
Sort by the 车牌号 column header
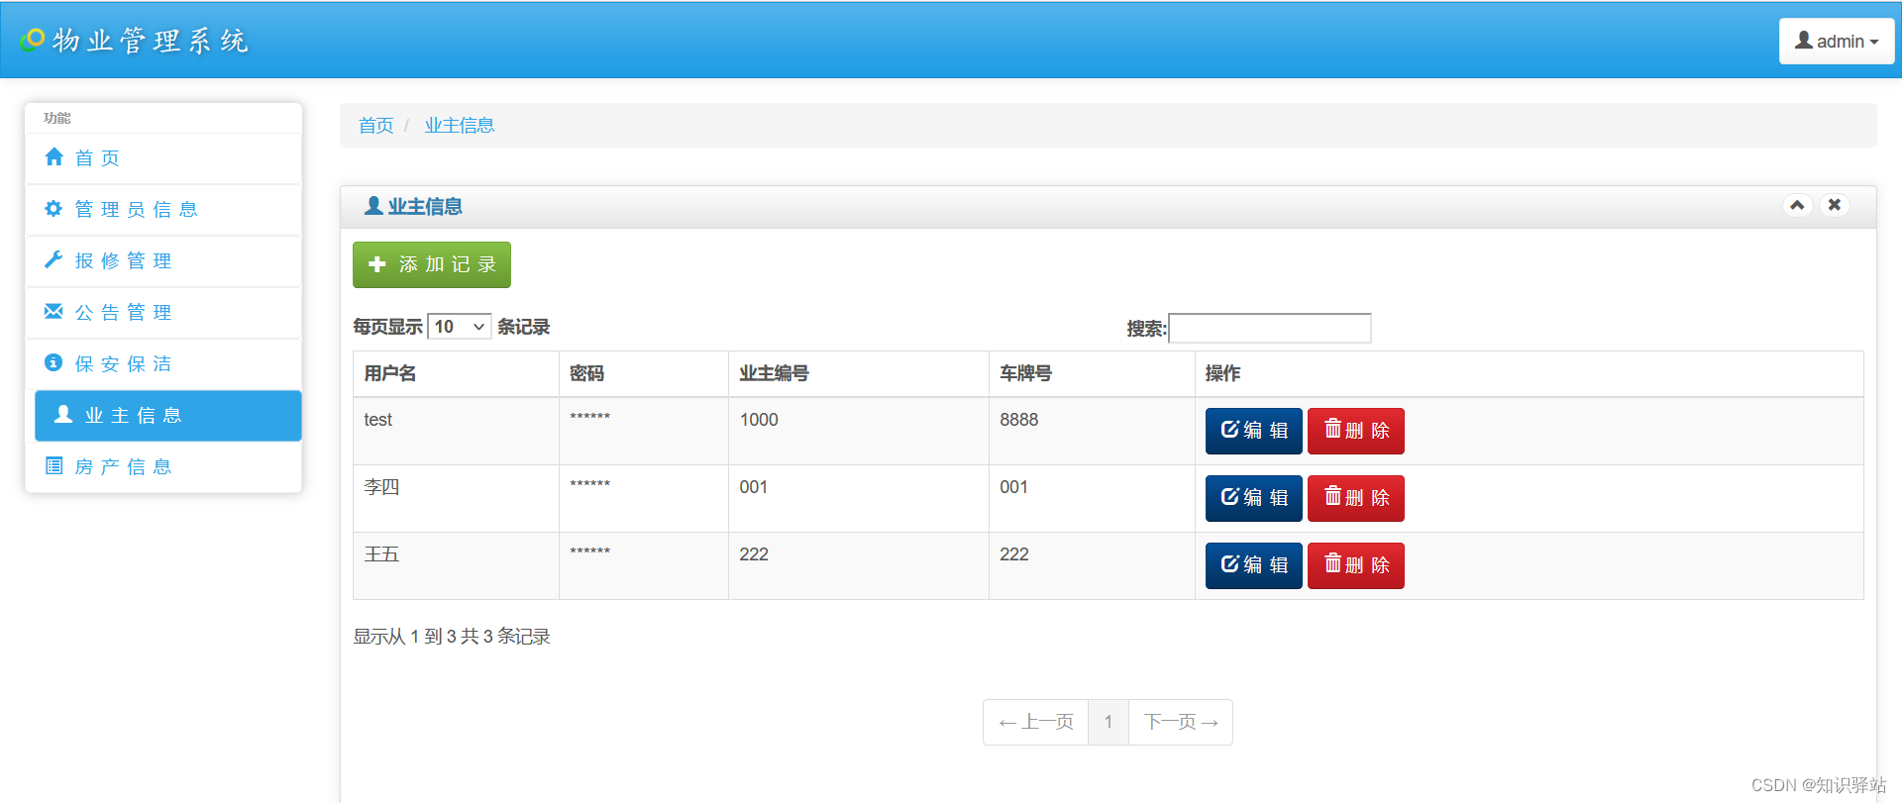click(1092, 373)
